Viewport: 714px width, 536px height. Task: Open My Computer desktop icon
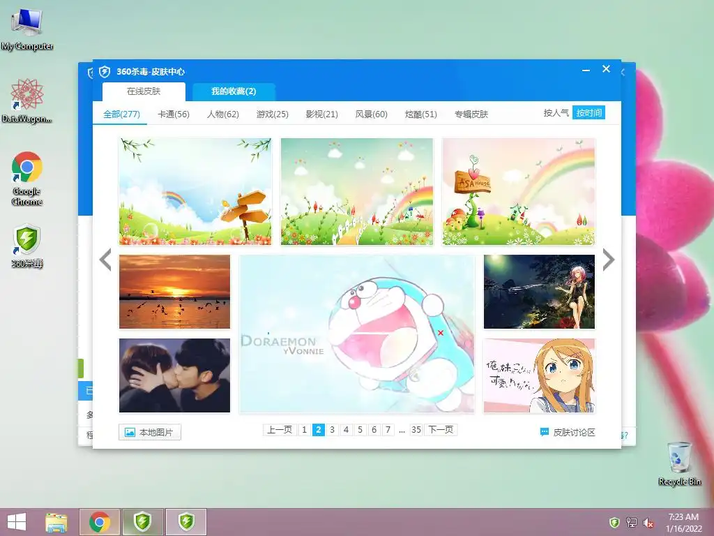[27, 29]
